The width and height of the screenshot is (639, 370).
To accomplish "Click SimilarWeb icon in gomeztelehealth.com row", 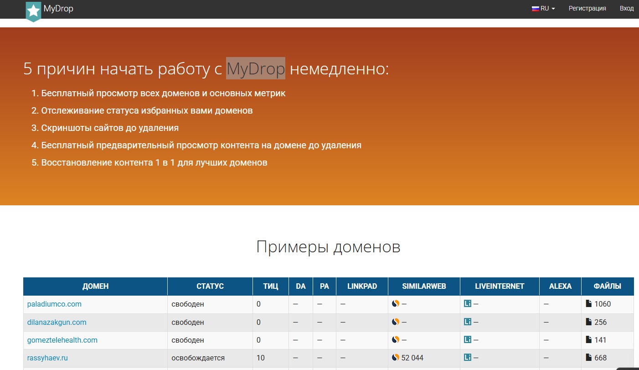I will (396, 339).
